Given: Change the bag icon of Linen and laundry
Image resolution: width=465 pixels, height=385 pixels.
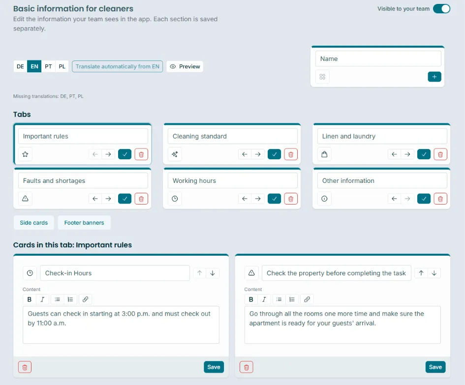Looking at the screenshot, I should pos(324,154).
